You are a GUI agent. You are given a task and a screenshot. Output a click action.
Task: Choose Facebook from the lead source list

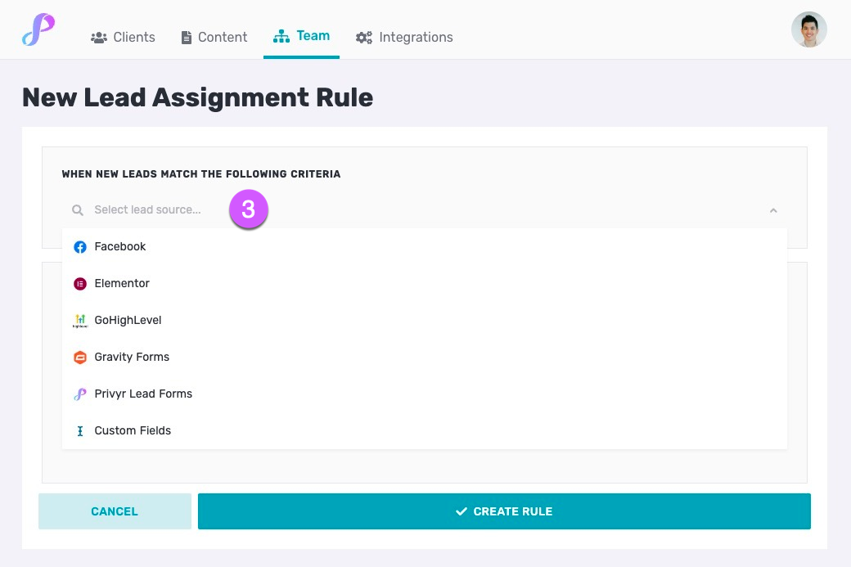point(120,246)
